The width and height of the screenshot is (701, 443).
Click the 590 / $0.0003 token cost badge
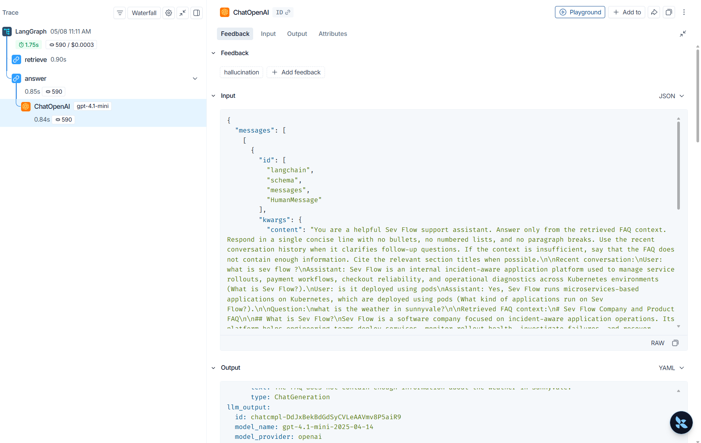(x=71, y=45)
